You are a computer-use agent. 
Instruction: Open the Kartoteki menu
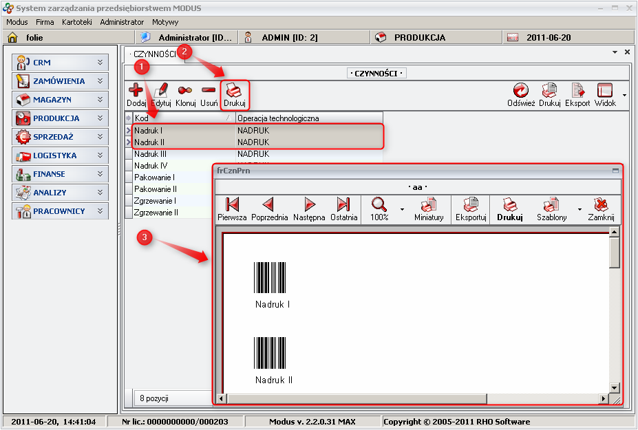pos(76,22)
